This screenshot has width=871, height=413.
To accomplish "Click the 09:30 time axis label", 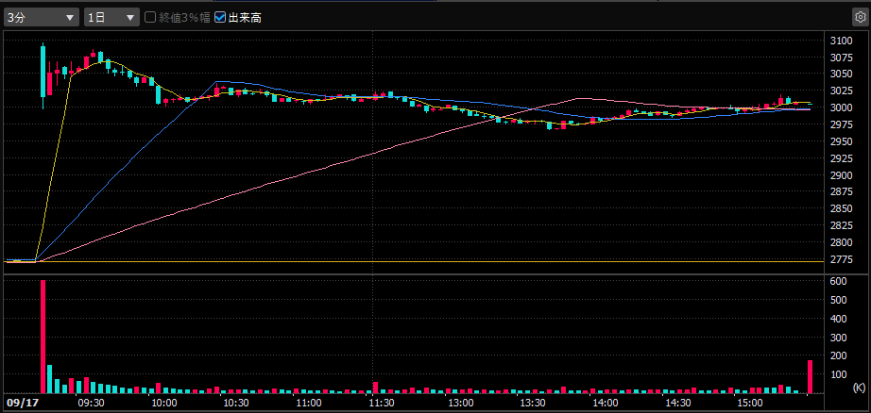I will pyautogui.click(x=91, y=403).
